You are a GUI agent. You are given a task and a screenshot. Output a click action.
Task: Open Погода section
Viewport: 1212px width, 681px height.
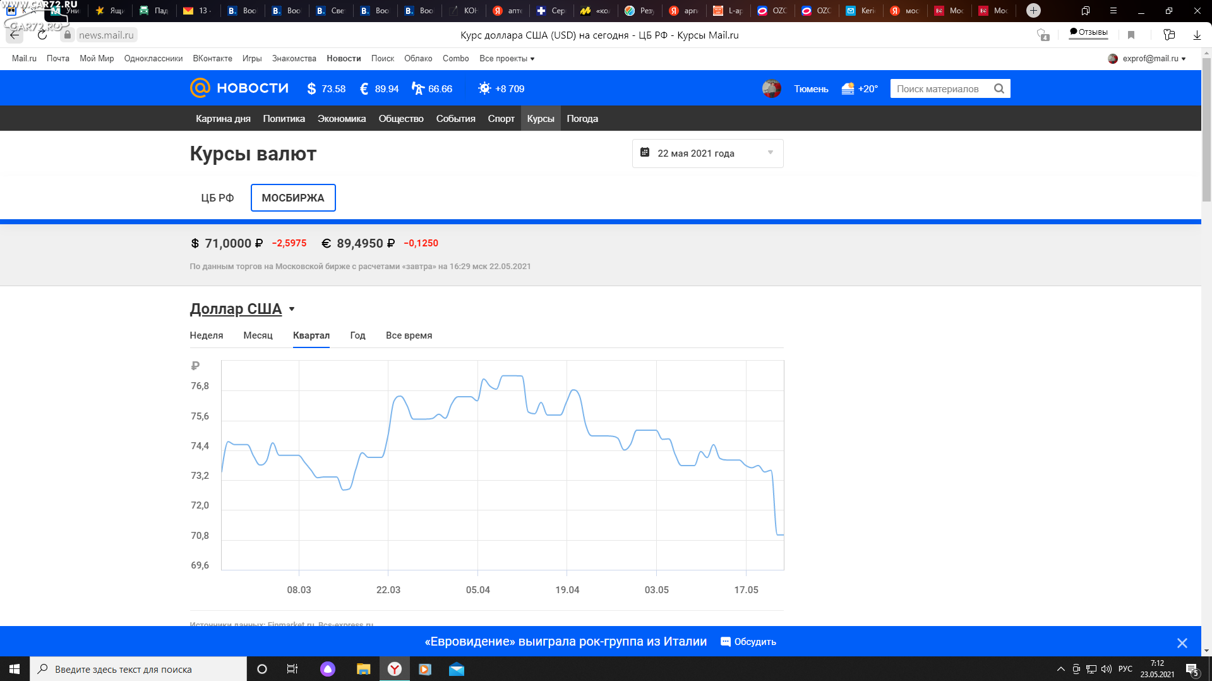(x=582, y=119)
